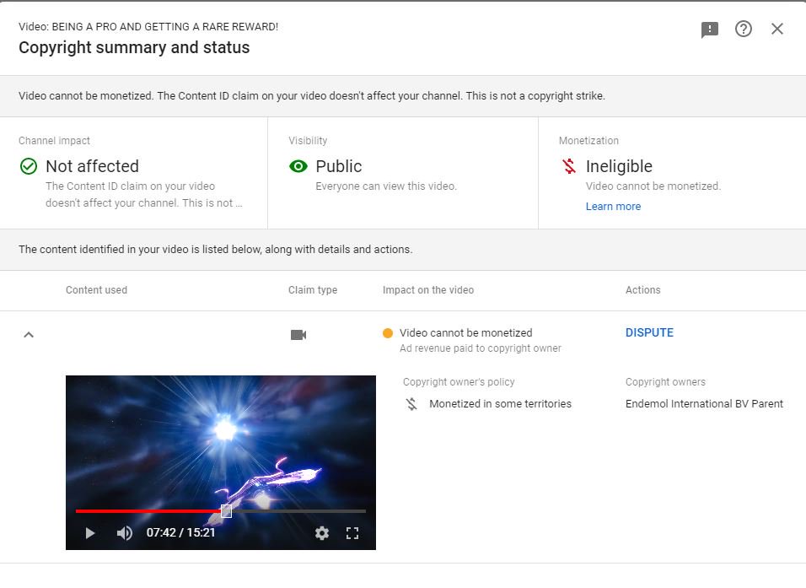
Task: Click the 'Content used' column header
Action: click(x=96, y=290)
